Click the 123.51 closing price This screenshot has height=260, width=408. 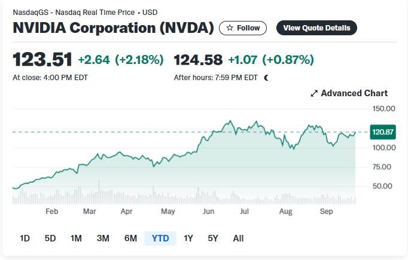pyautogui.click(x=42, y=60)
